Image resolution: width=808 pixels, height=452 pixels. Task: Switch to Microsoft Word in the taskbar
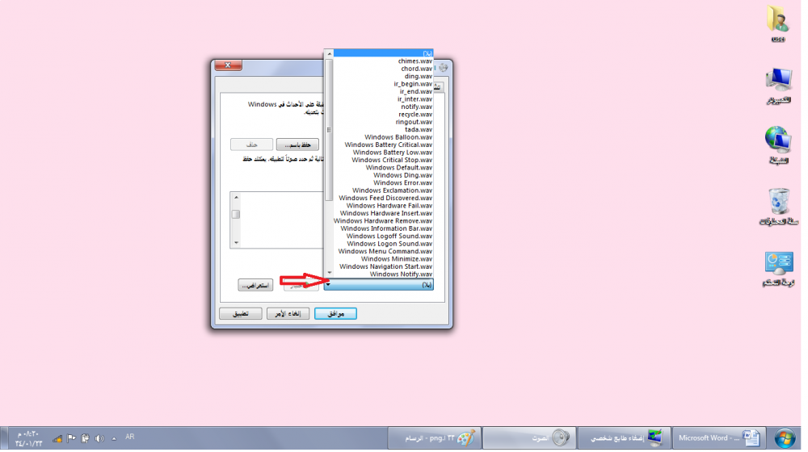(x=716, y=437)
